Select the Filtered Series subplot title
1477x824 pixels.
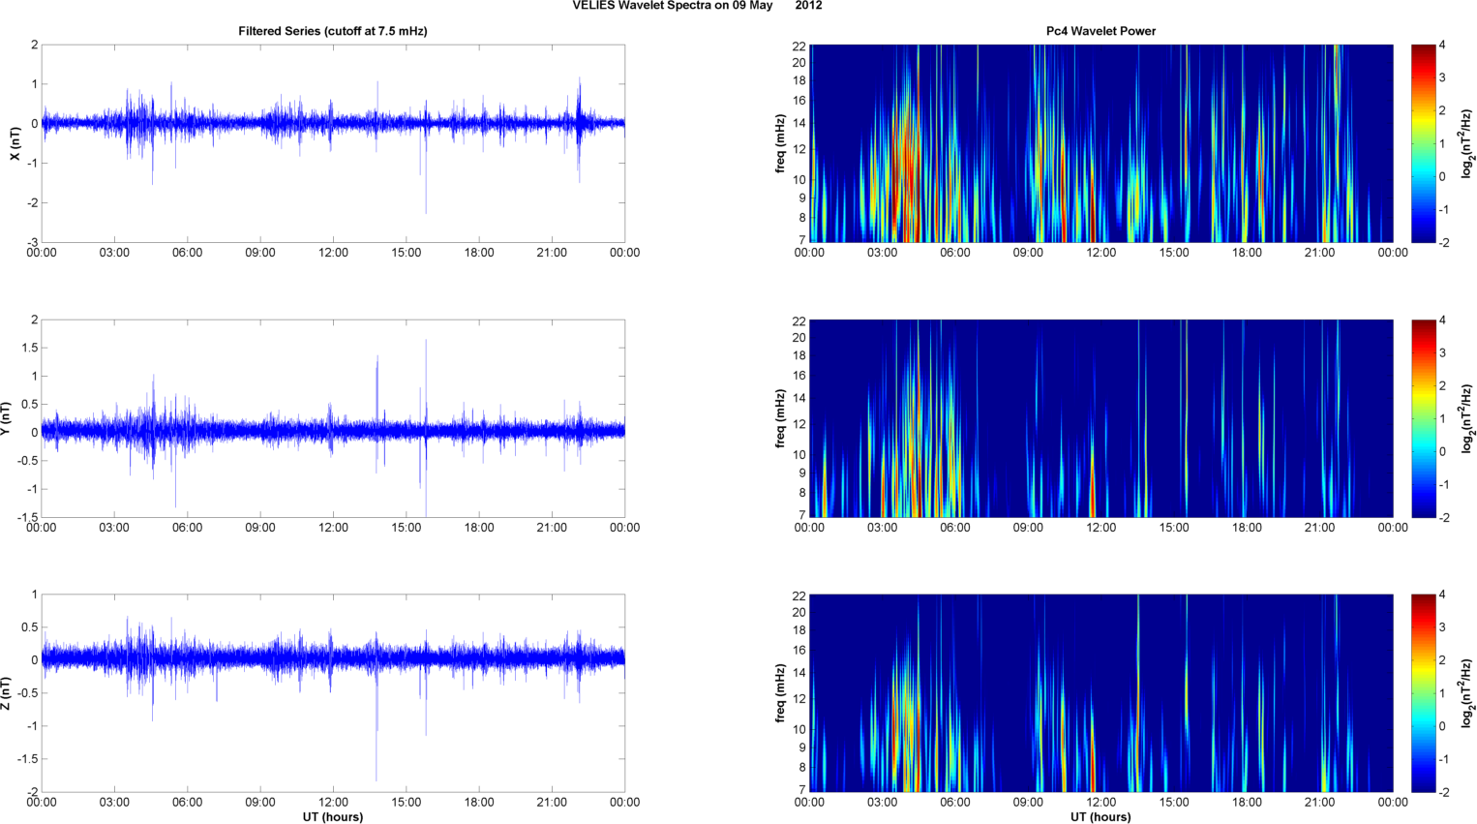point(332,31)
